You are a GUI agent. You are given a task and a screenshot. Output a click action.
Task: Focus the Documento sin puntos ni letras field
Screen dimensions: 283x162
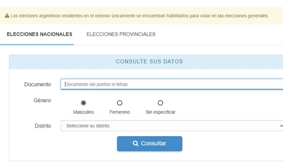[x=172, y=84]
